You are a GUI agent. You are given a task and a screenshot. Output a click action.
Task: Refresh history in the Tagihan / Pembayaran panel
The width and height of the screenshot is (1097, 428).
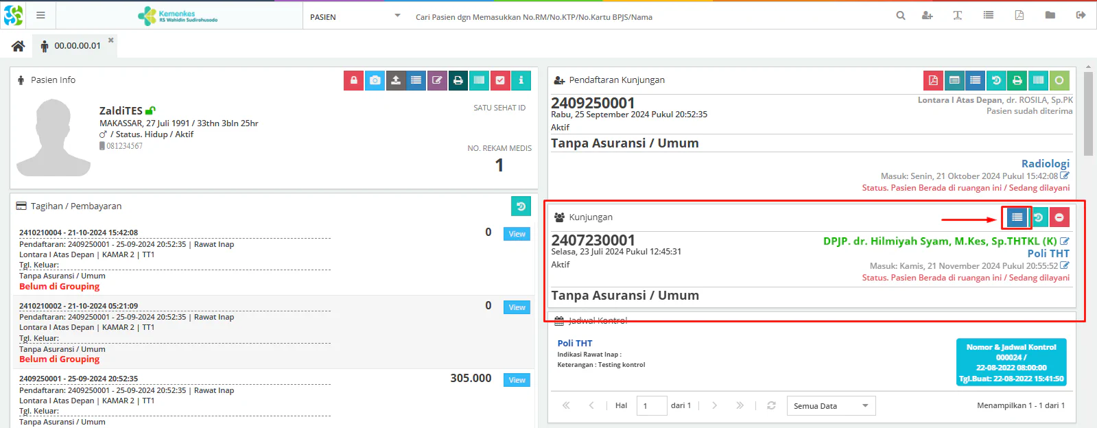(521, 206)
